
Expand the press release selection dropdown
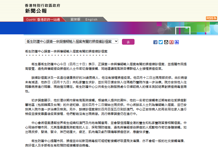[x=72, y=41]
